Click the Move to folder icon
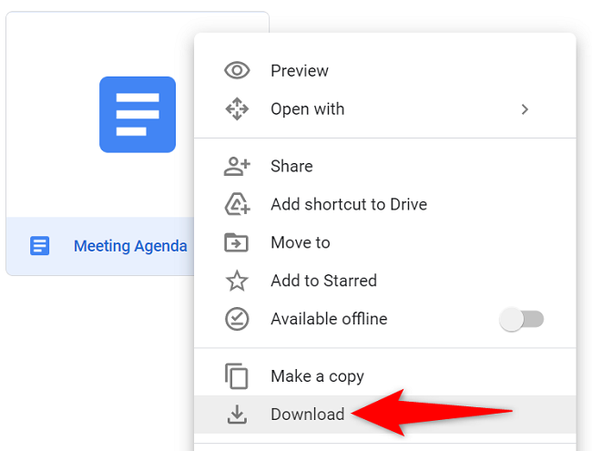This screenshot has height=451, width=592. click(x=237, y=242)
